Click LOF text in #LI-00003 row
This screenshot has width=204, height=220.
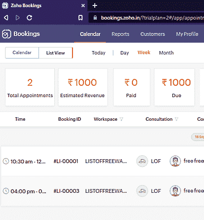[156, 191]
